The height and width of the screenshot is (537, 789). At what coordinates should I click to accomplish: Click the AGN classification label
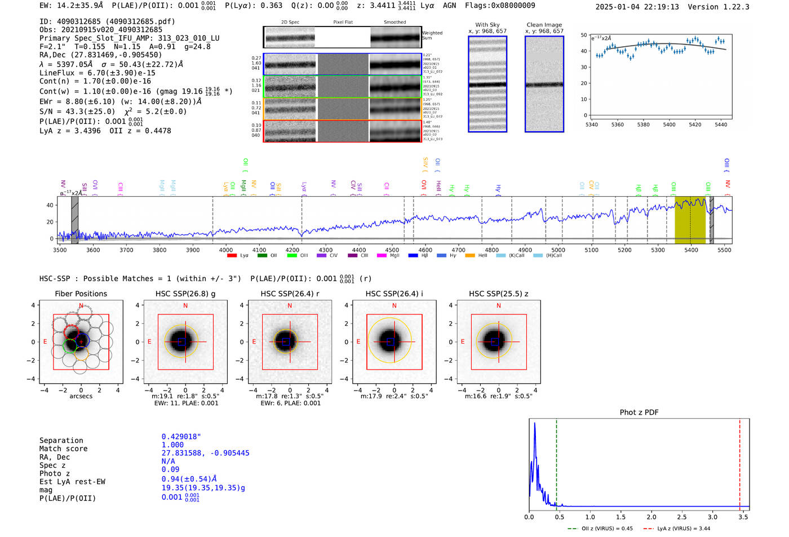[x=449, y=6]
